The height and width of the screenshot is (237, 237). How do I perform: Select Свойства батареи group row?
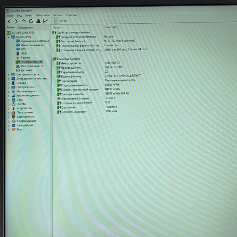point(66,59)
